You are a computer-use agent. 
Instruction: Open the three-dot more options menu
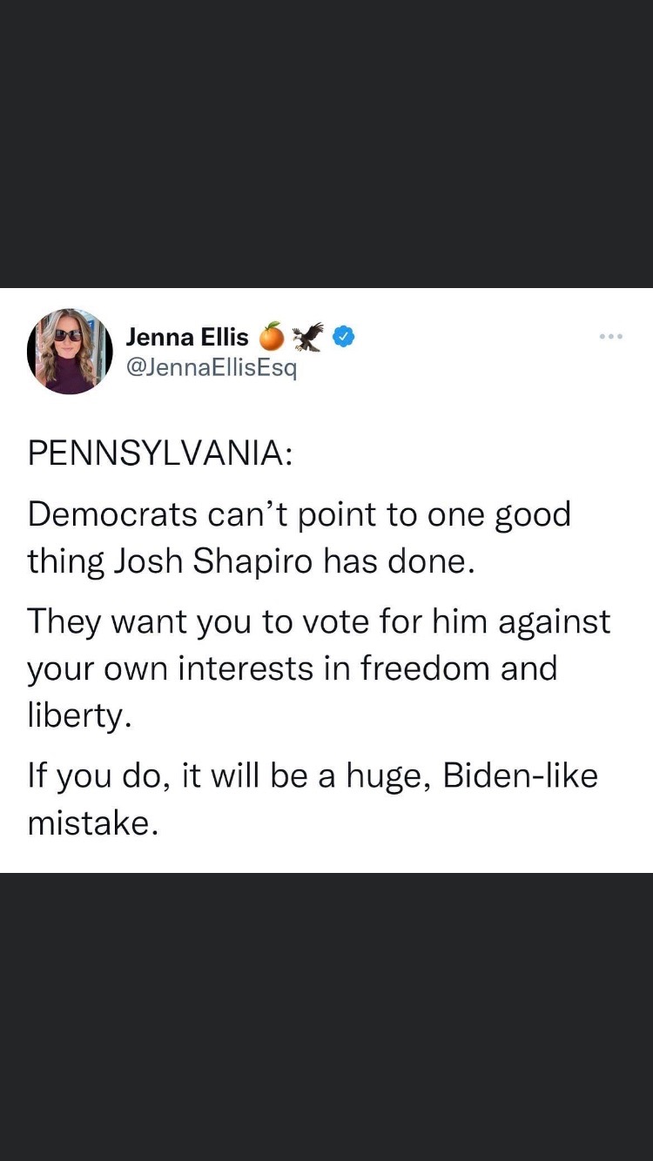[x=610, y=336]
